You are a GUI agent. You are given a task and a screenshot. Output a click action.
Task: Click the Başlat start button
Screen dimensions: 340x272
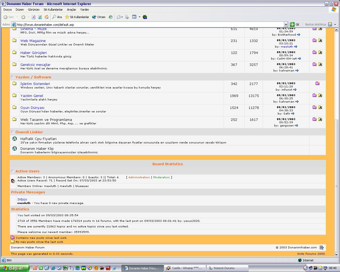(x=14, y=268)
